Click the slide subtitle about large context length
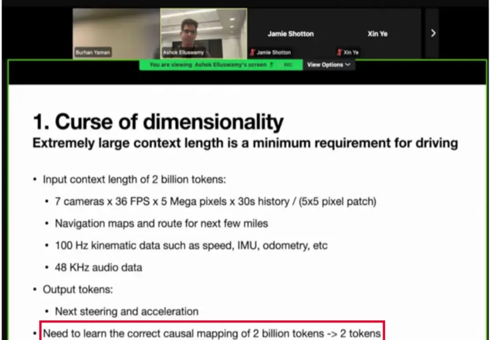 [245, 143]
